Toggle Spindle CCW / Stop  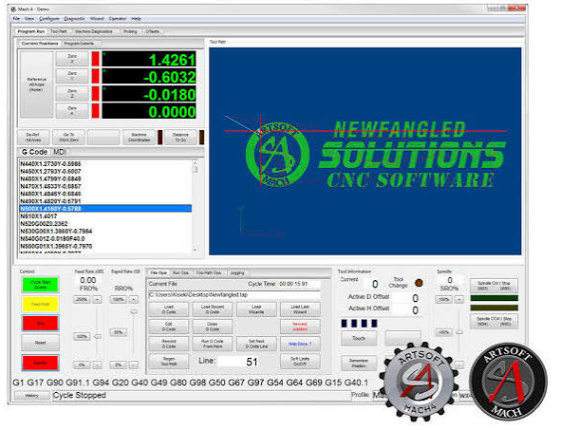coord(494,321)
